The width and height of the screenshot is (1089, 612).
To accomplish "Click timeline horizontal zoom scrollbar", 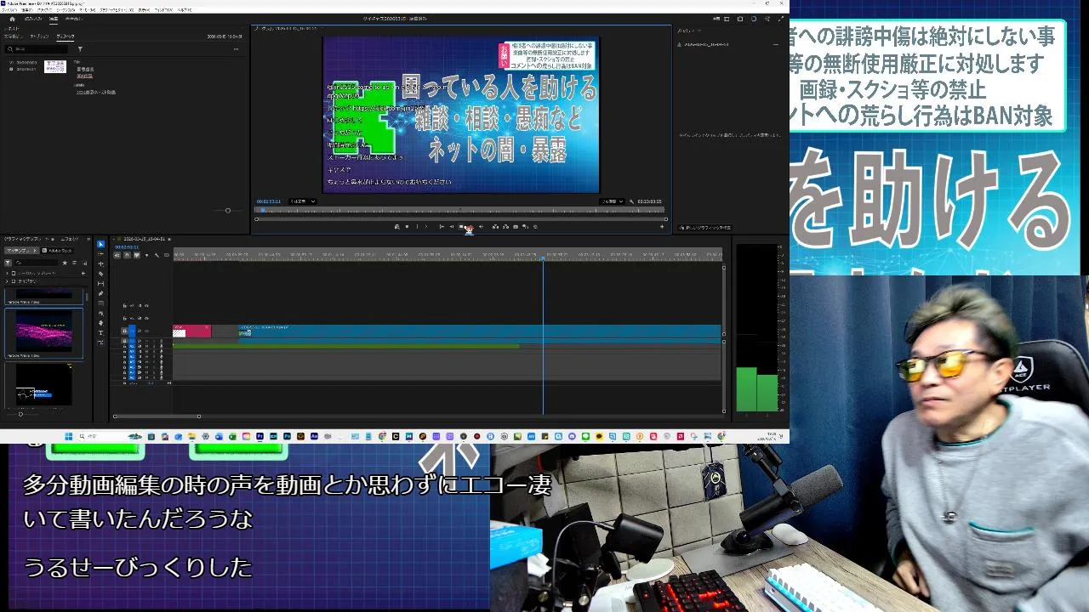I will pos(157,416).
